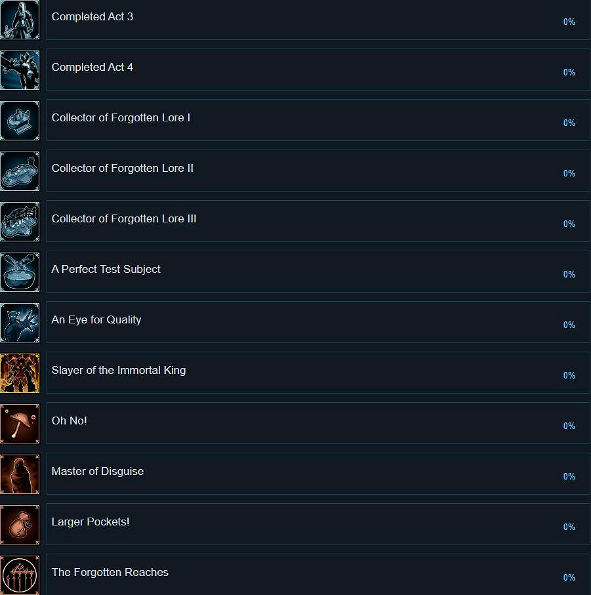Click A Perfect Test Subject icon
591x595 pixels.
pyautogui.click(x=20, y=272)
